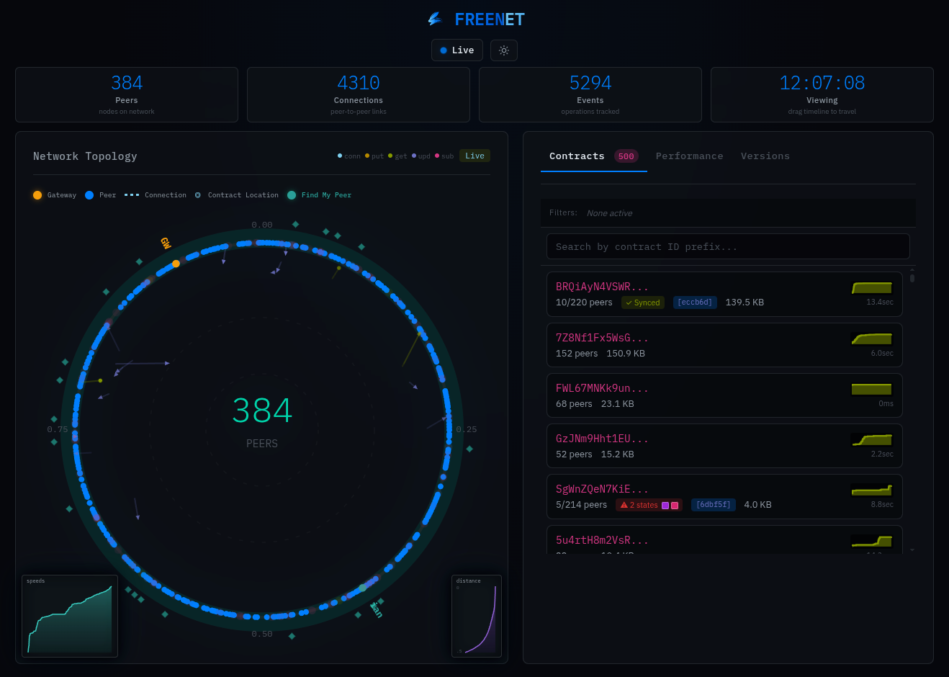The width and height of the screenshot is (949, 677).
Task: Click the orange Gateway legend dot
Action: pyautogui.click(x=37, y=195)
